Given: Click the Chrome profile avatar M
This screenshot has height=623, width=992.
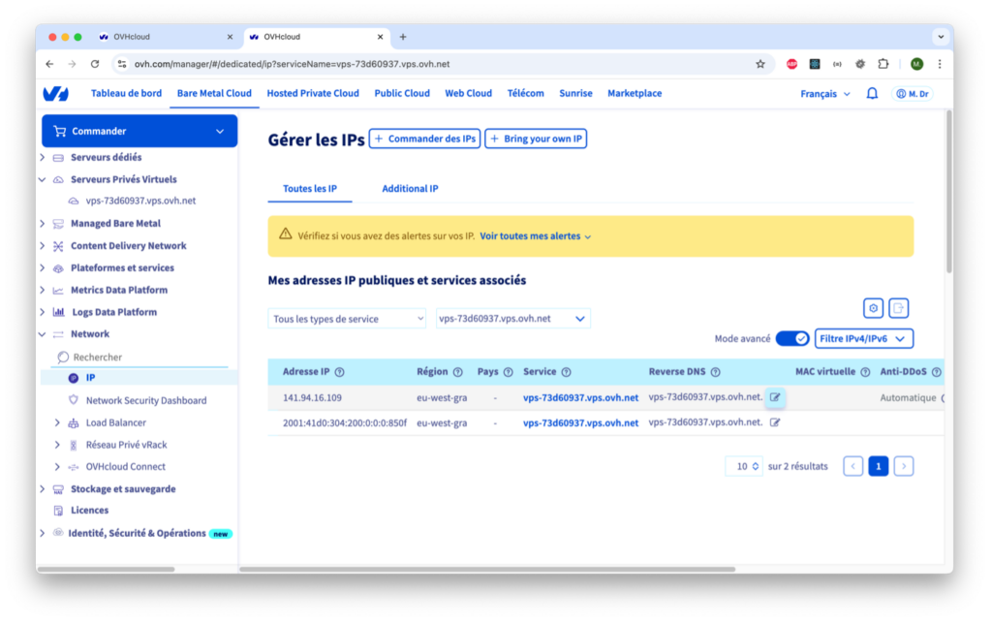Looking at the screenshot, I should tap(916, 64).
